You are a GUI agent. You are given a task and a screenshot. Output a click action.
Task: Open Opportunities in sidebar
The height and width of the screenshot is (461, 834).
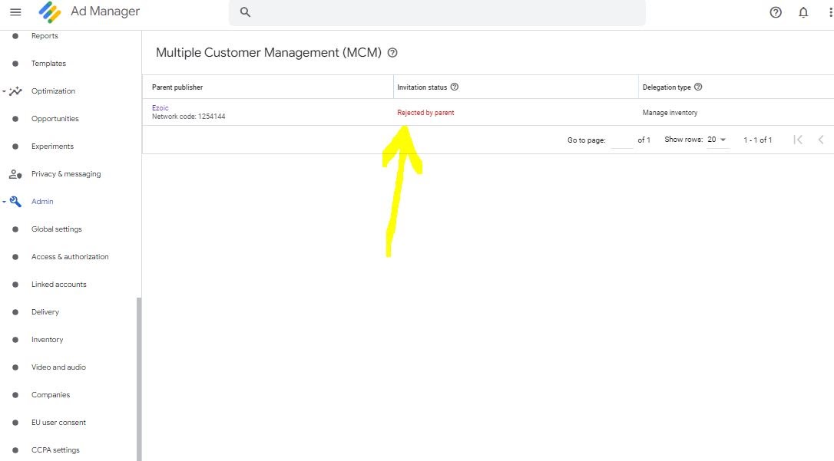coord(55,118)
